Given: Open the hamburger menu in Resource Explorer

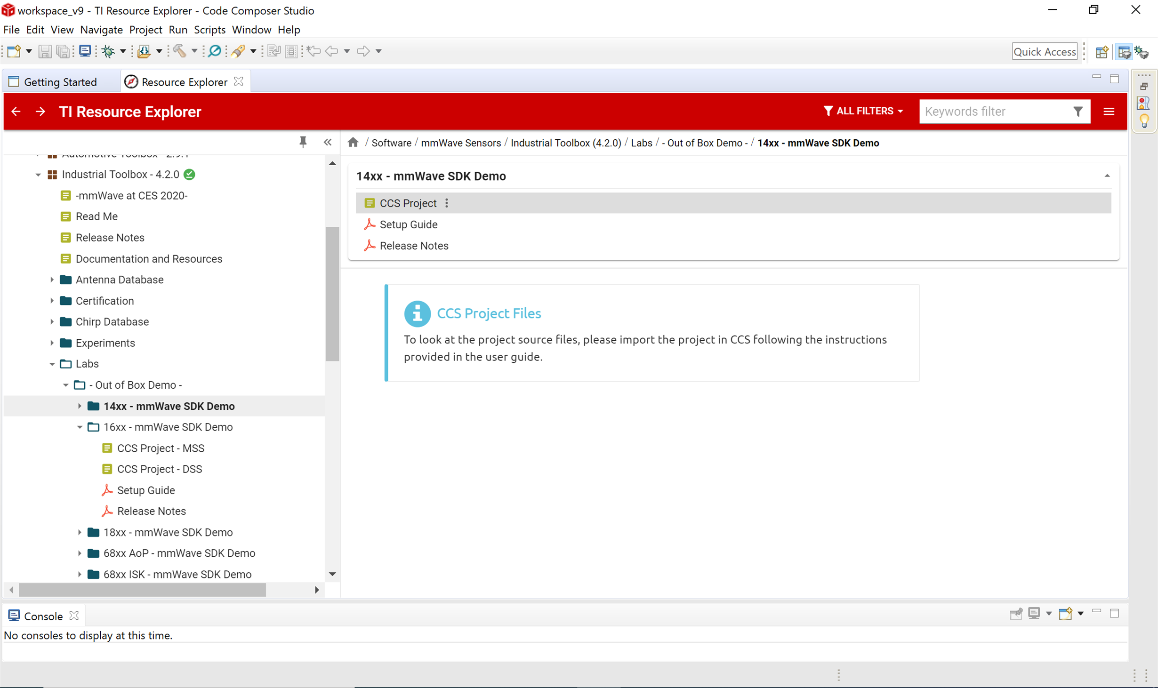Looking at the screenshot, I should click(x=1109, y=112).
